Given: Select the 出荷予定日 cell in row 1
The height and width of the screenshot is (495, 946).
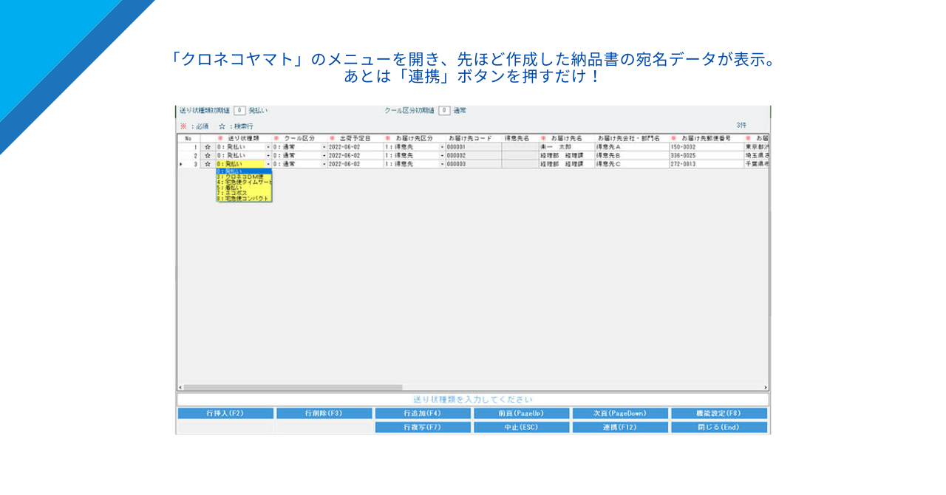Looking at the screenshot, I should tap(355, 147).
